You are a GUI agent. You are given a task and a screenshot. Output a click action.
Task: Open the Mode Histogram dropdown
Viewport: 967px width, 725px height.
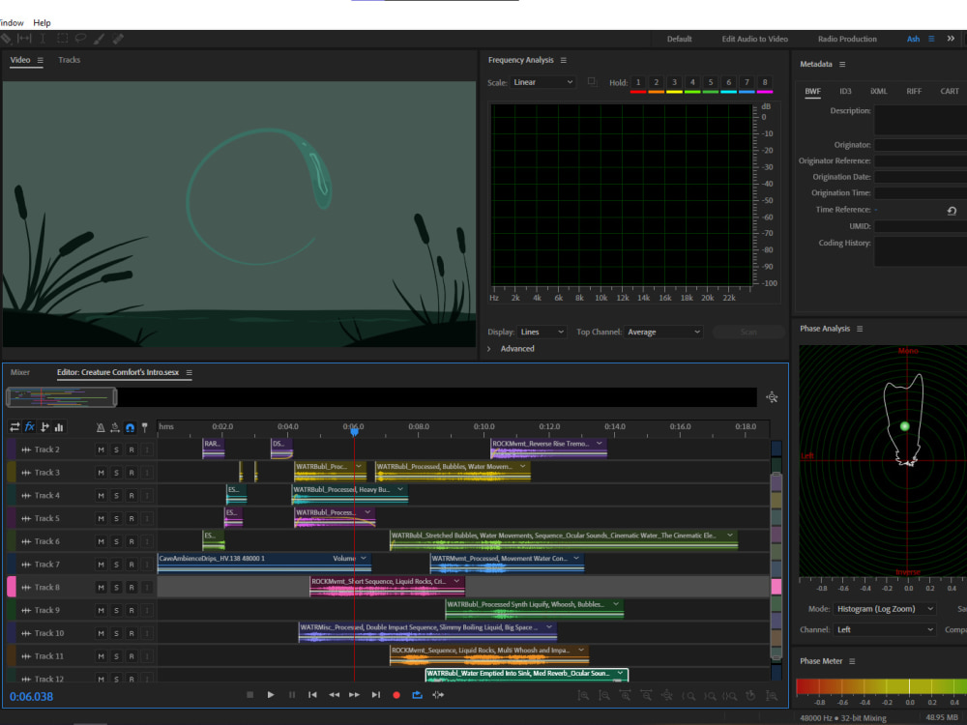pos(885,609)
